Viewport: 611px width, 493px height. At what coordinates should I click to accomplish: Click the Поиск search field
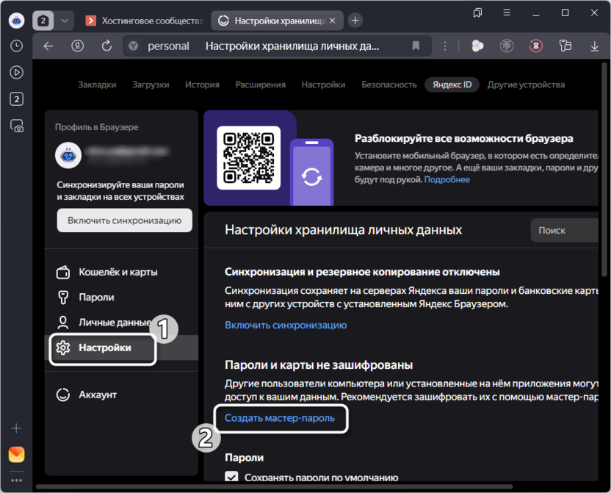tap(564, 230)
